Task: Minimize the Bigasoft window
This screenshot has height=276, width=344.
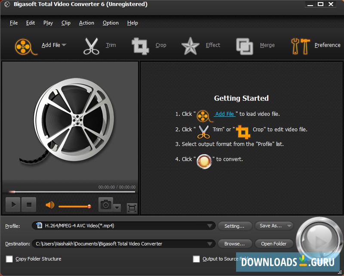Action: pyautogui.click(x=310, y=4)
